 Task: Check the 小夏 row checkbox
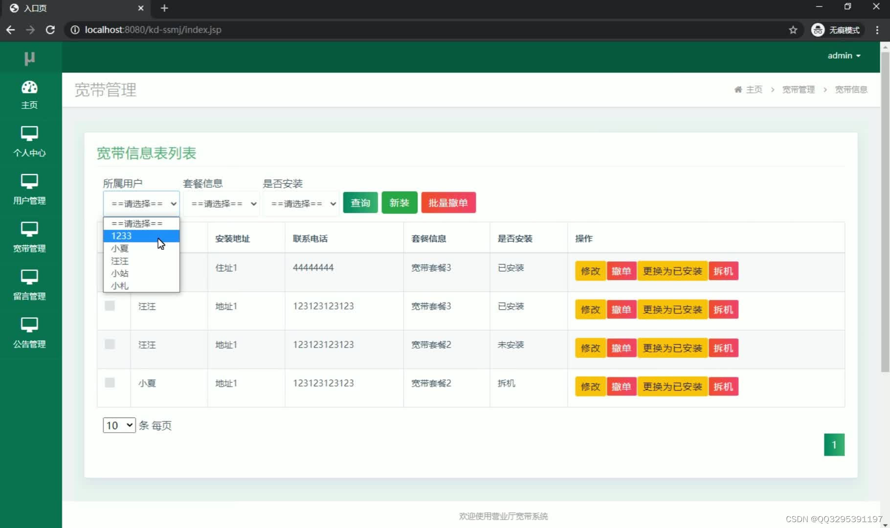[x=110, y=383]
